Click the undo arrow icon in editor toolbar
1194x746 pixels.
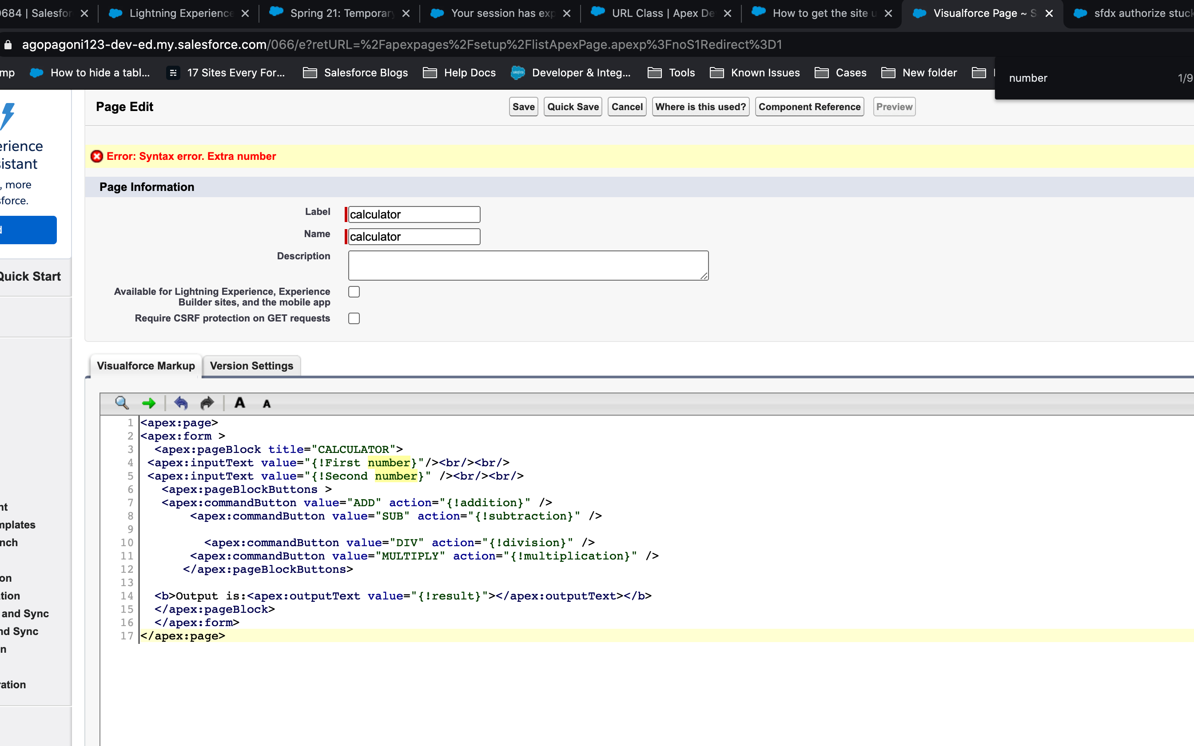tap(180, 403)
